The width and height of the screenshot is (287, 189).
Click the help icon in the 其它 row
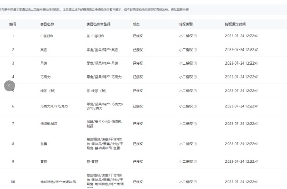click(x=195, y=49)
